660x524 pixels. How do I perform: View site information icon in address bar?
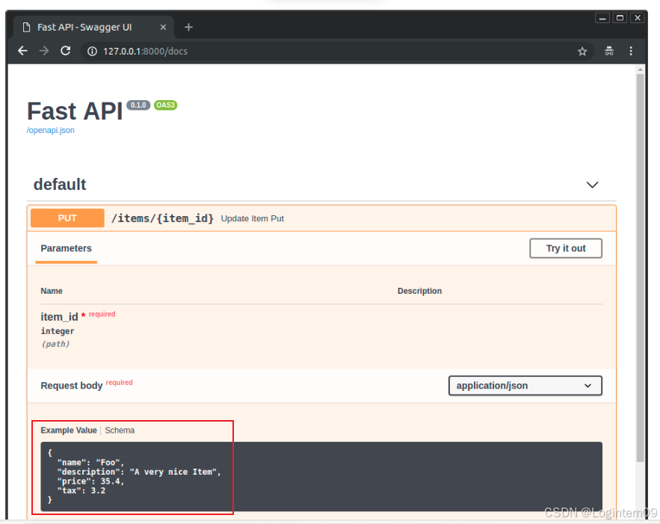point(92,52)
